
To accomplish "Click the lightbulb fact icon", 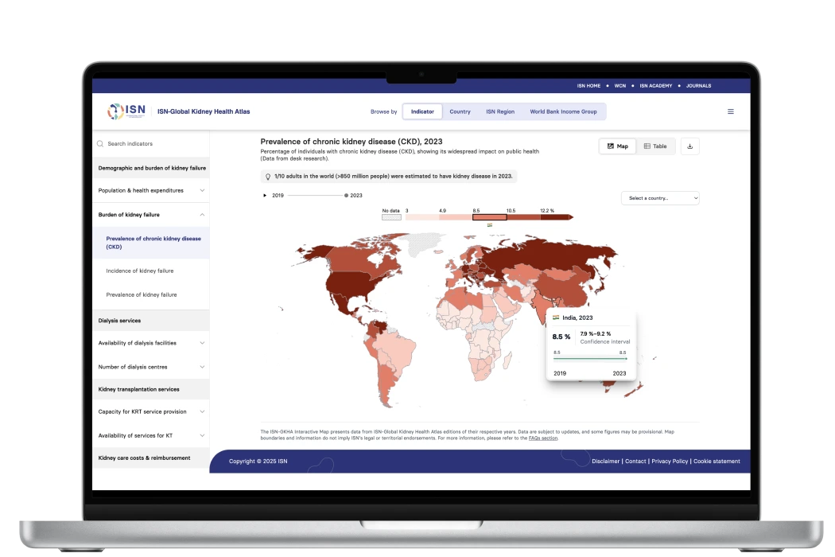I will coord(268,177).
